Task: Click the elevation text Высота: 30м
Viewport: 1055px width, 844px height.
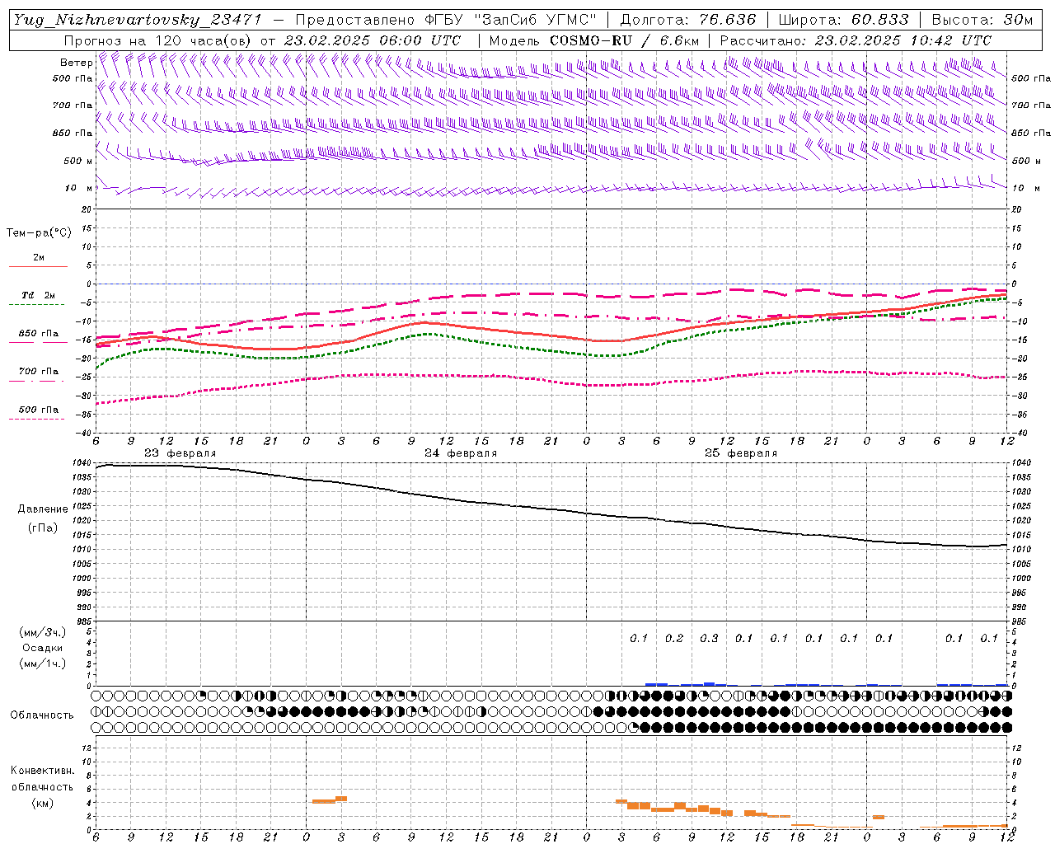Action: tap(982, 20)
